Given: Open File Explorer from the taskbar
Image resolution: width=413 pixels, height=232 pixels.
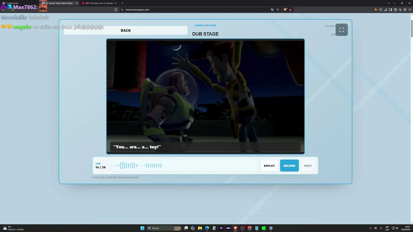Looking at the screenshot, I should pyautogui.click(x=200, y=228).
